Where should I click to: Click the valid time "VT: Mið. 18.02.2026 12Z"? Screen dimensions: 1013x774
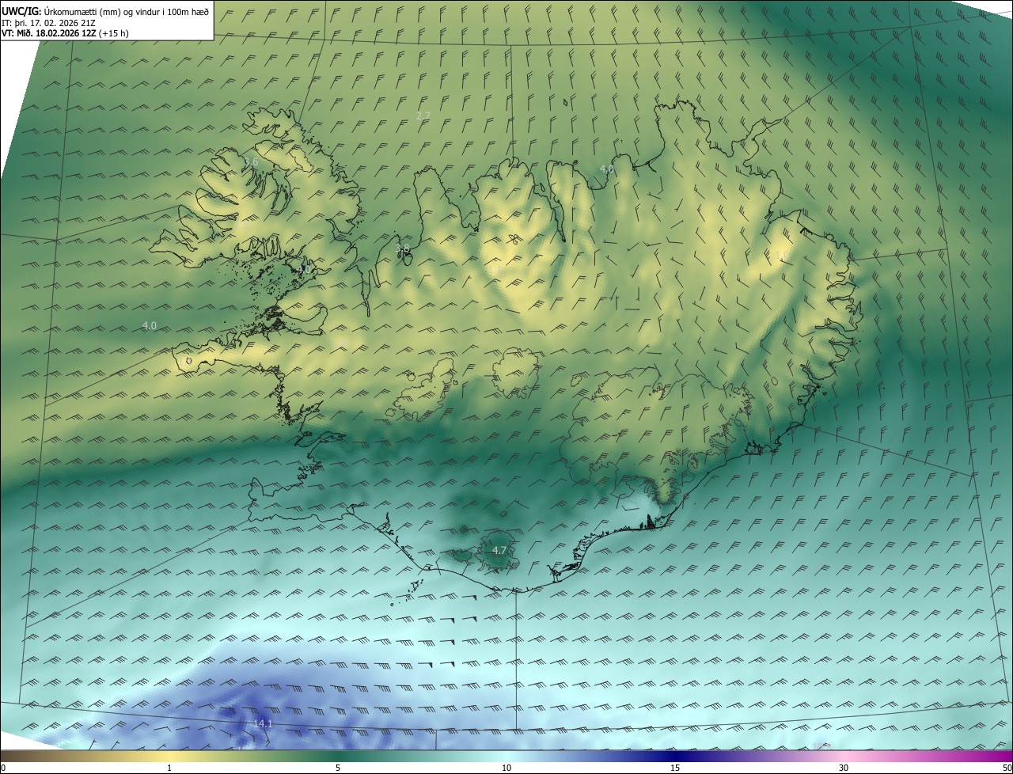point(49,33)
